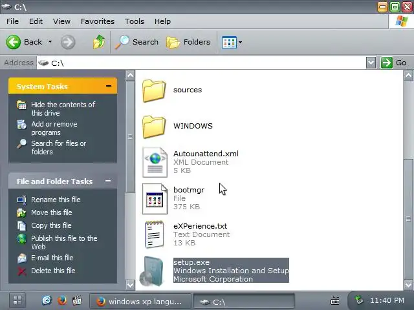Click file list scrollbar up arrow
The image size is (414, 310).
click(x=408, y=76)
